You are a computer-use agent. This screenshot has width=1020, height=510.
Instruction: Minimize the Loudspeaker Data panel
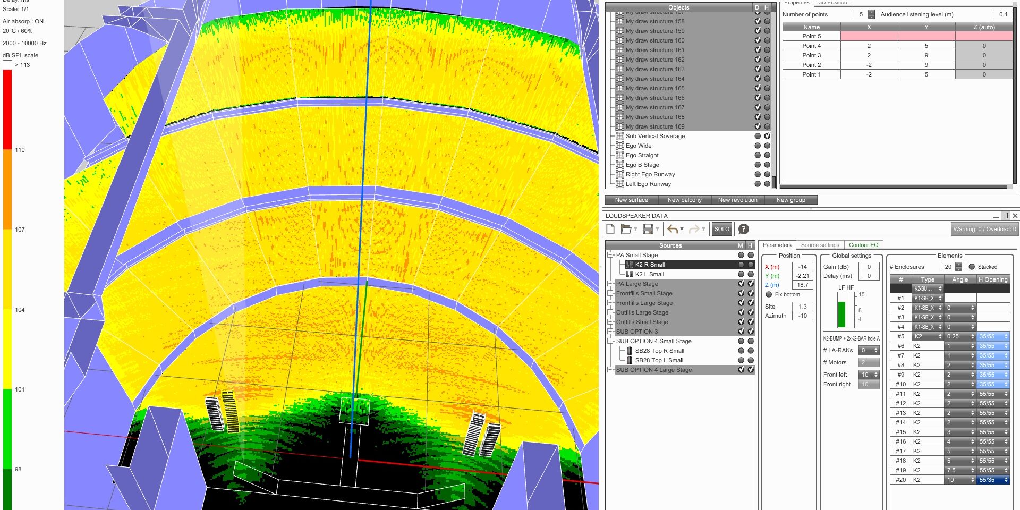point(996,216)
